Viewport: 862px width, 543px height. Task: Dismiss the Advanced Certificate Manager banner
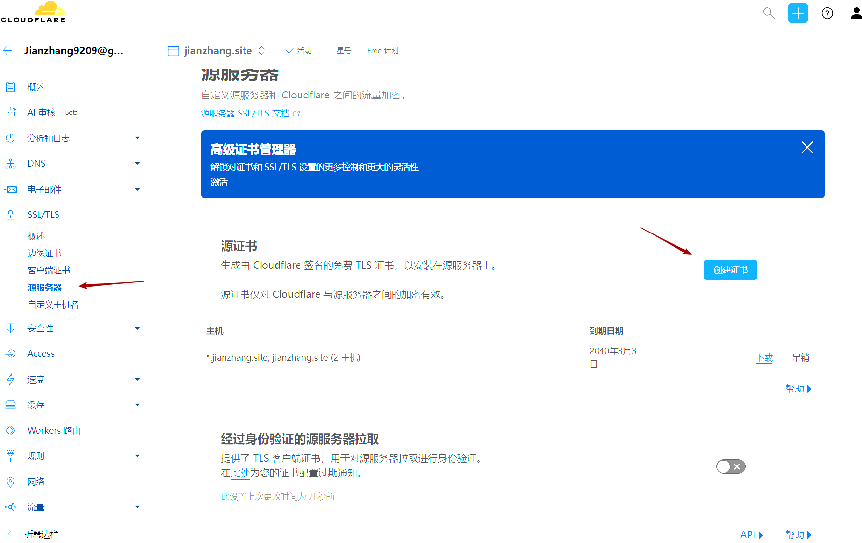tap(807, 148)
